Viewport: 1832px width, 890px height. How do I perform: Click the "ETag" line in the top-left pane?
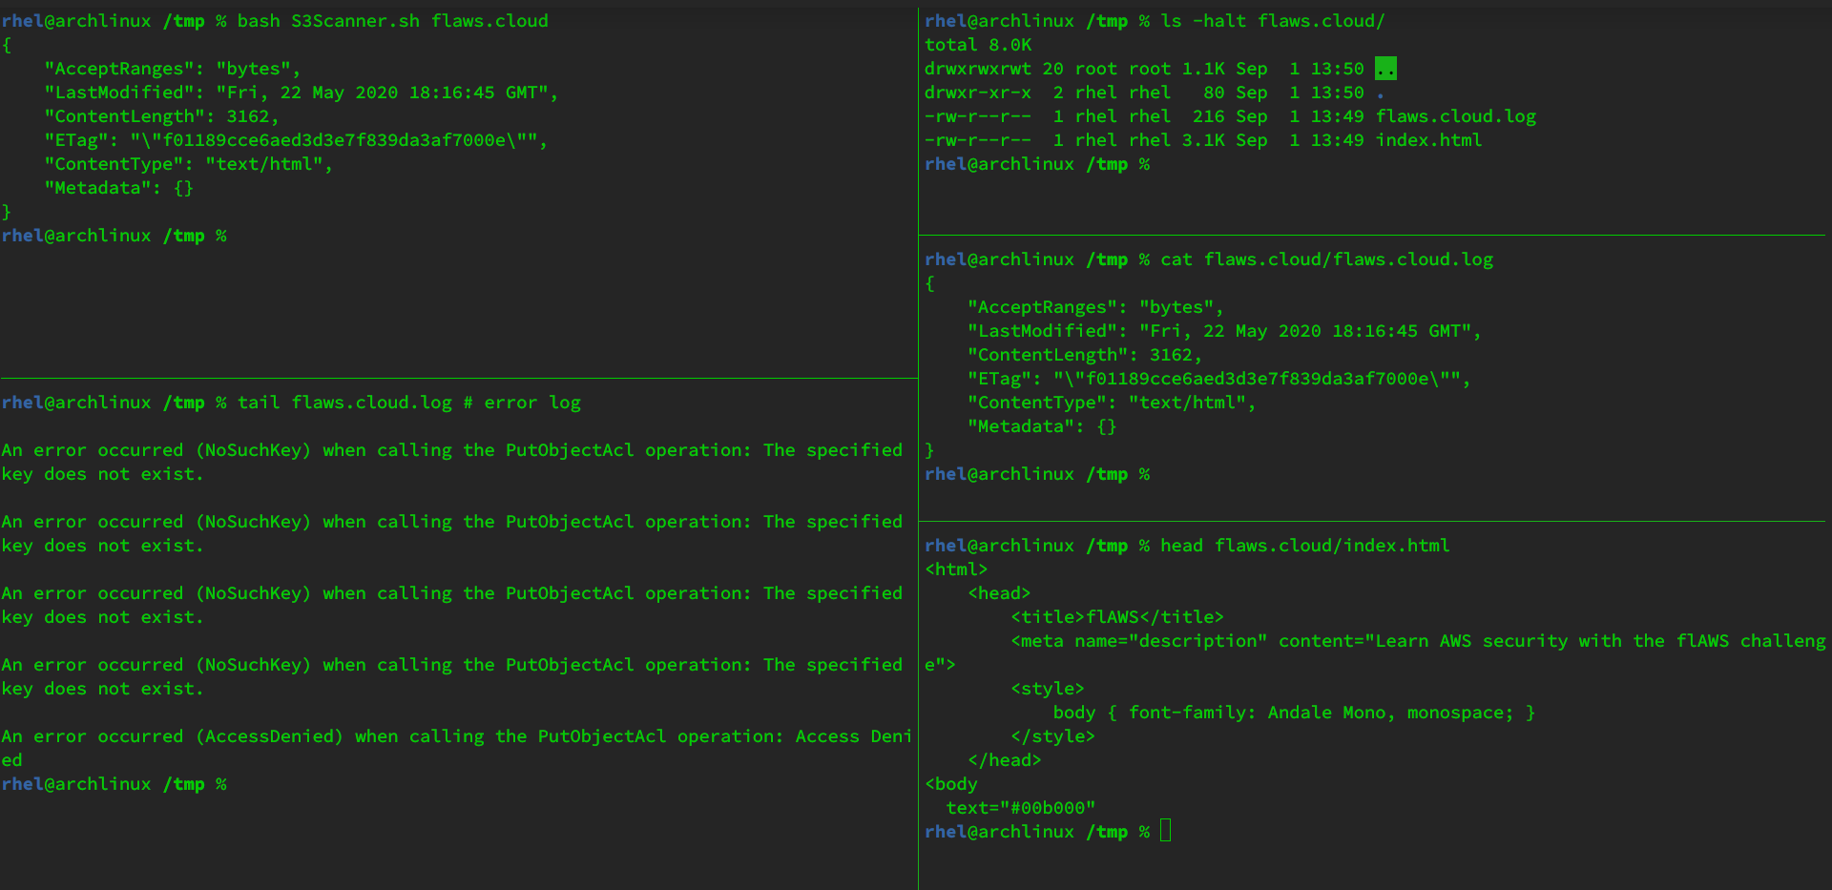point(296,140)
